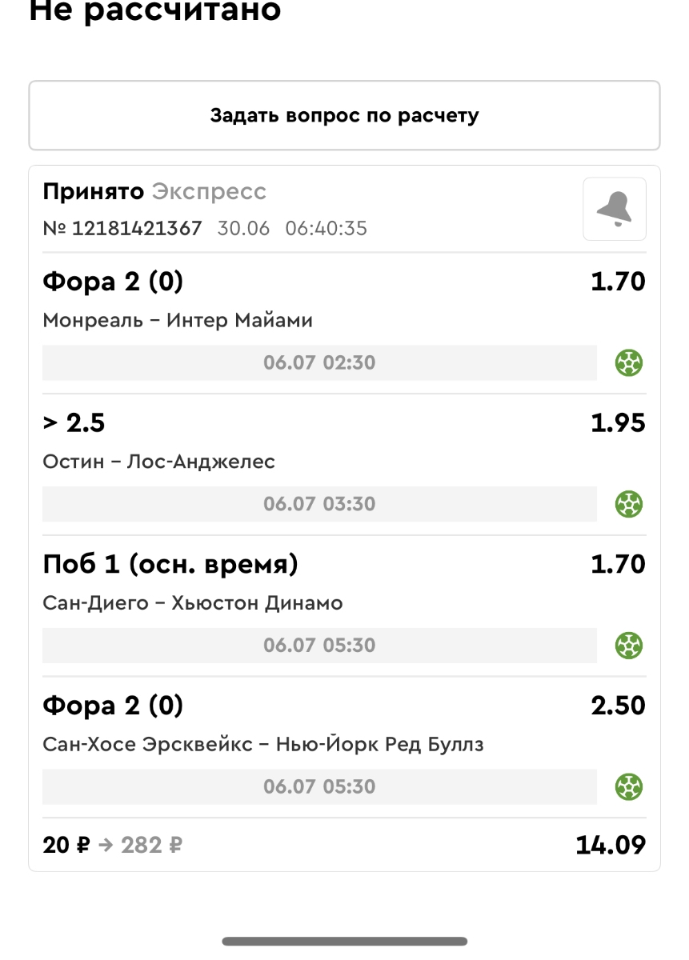This screenshot has width=689, height=960.
Task: Open the Сан-Диего – Хьюстон Динамо match
Action: [192, 603]
